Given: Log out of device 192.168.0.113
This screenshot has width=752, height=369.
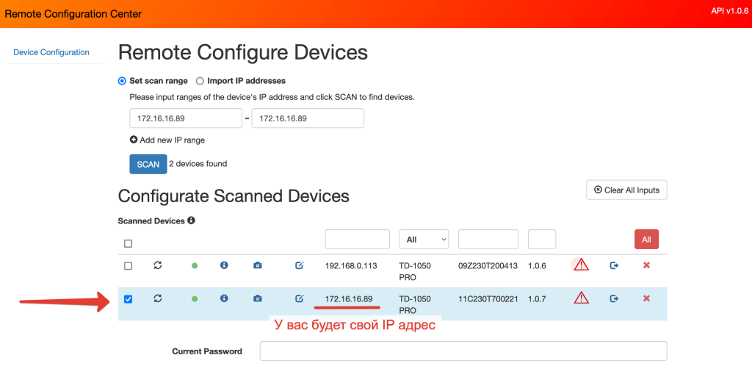Looking at the screenshot, I should (x=614, y=265).
